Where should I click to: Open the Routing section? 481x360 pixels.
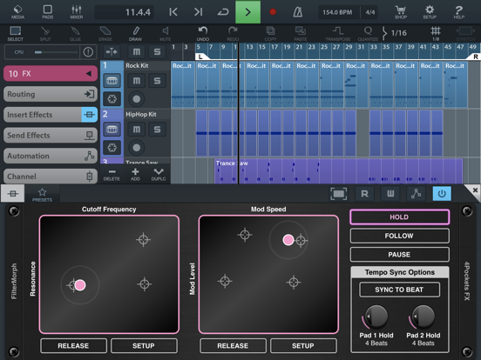click(x=51, y=94)
